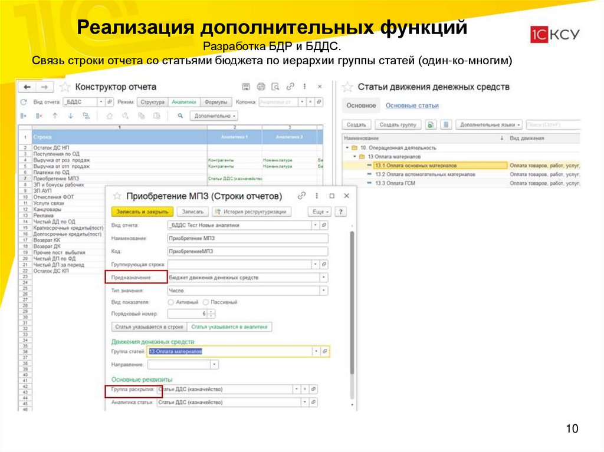
Task: Click Порядковый номер stepper arrows
Action: (211, 314)
